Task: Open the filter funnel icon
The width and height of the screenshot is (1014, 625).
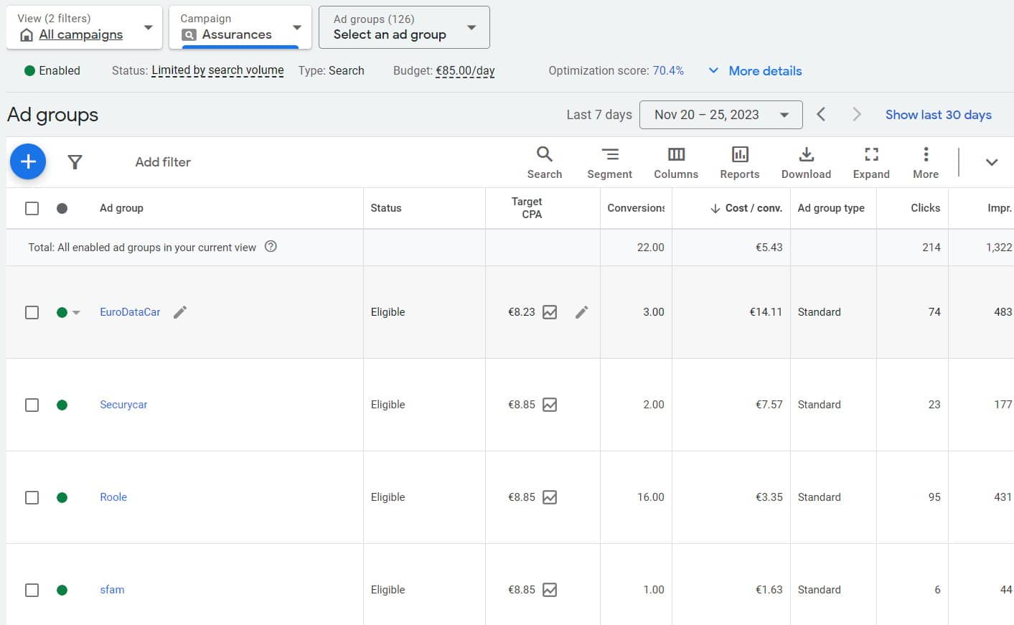Action: (75, 162)
